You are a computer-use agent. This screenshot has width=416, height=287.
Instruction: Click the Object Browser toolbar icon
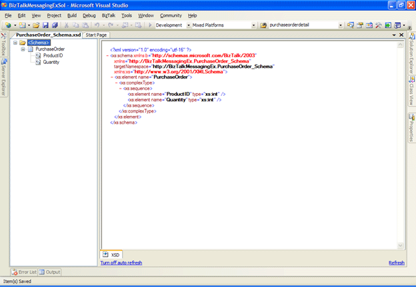[x=369, y=25]
